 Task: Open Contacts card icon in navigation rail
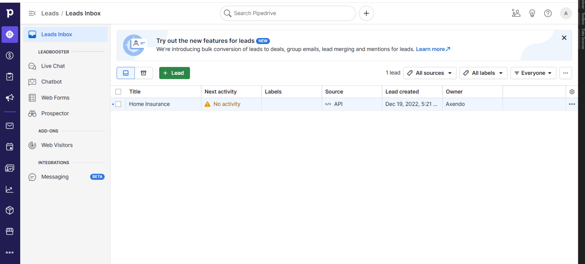(x=10, y=168)
